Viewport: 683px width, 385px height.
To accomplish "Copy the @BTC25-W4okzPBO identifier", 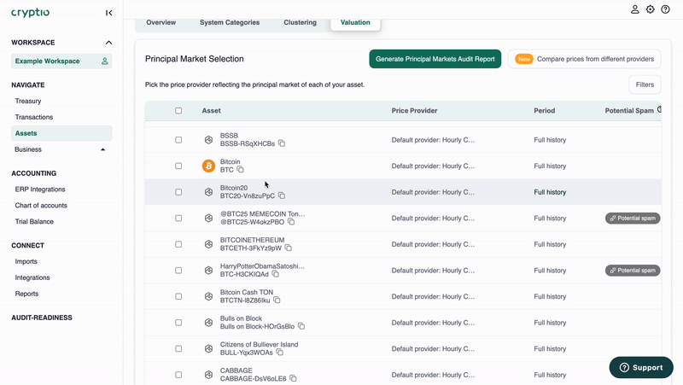I will (x=291, y=222).
